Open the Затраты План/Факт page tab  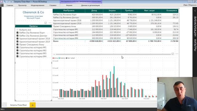click(x=18, y=105)
